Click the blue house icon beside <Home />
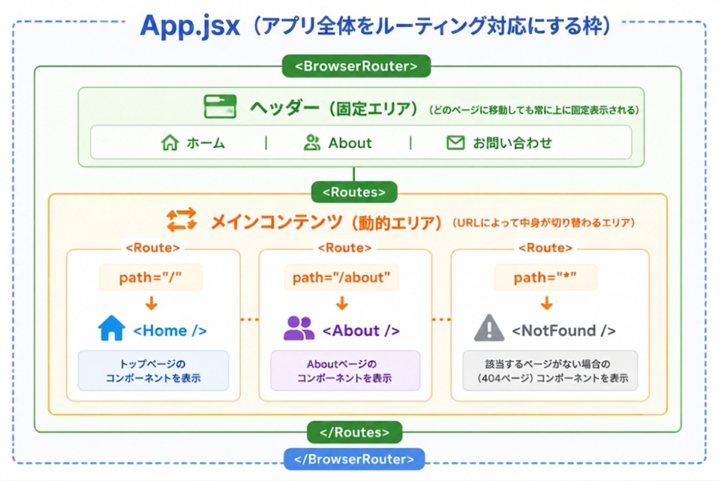Screen dimensions: 721x481 [x=112, y=328]
